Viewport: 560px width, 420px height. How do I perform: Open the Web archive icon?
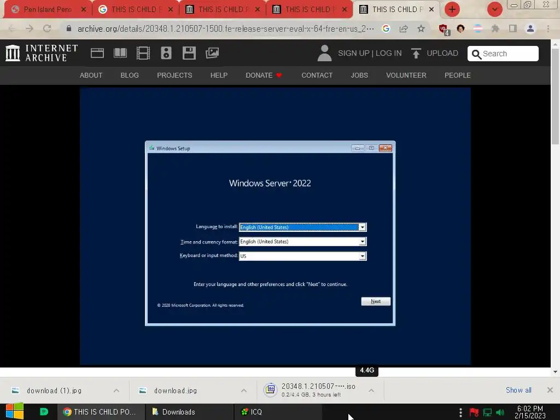pyautogui.click(x=97, y=53)
